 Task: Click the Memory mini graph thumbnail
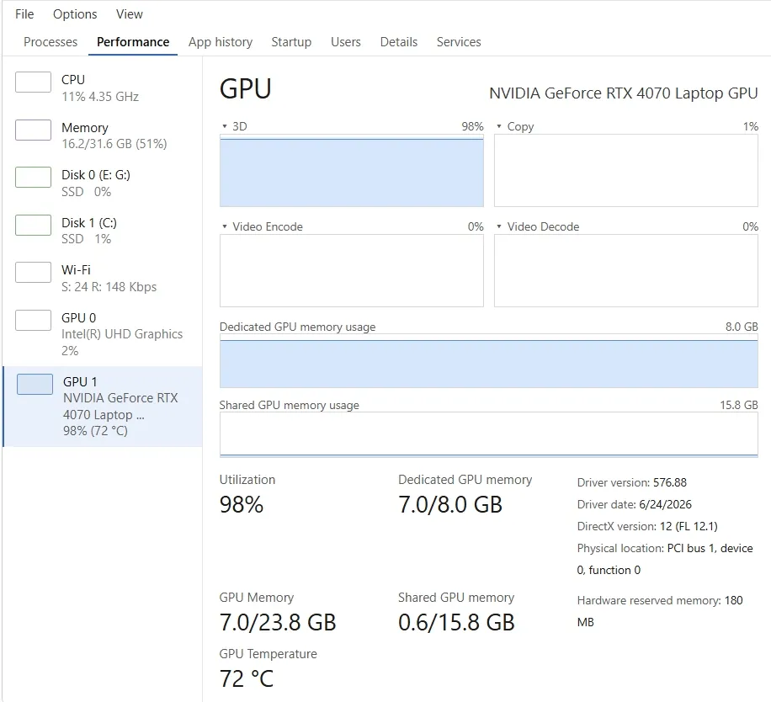[x=33, y=130]
